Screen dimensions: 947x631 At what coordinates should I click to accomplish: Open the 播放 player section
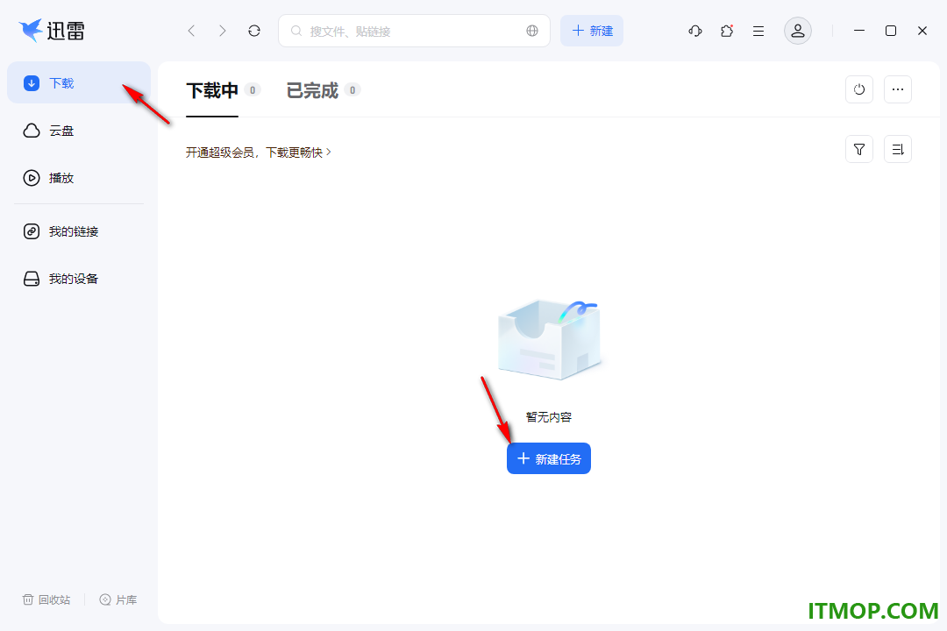(79, 178)
